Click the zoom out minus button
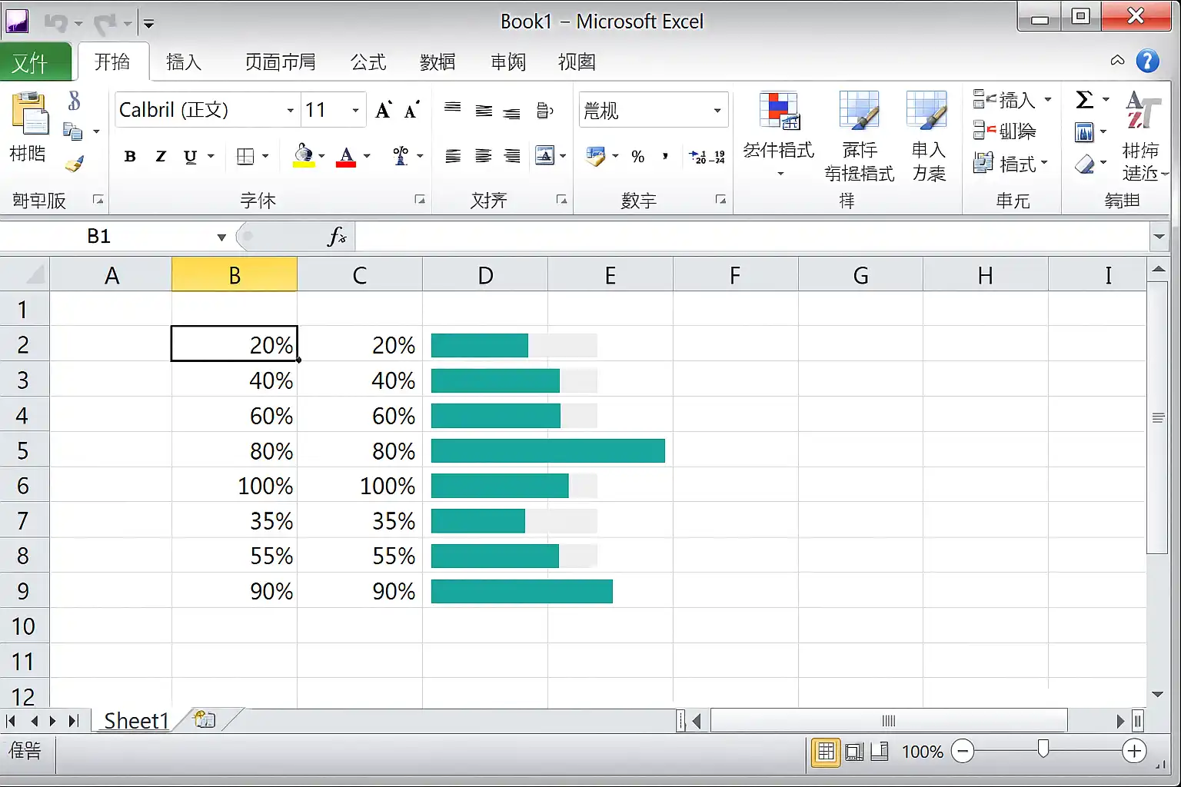The image size is (1181, 787). pos(962,751)
